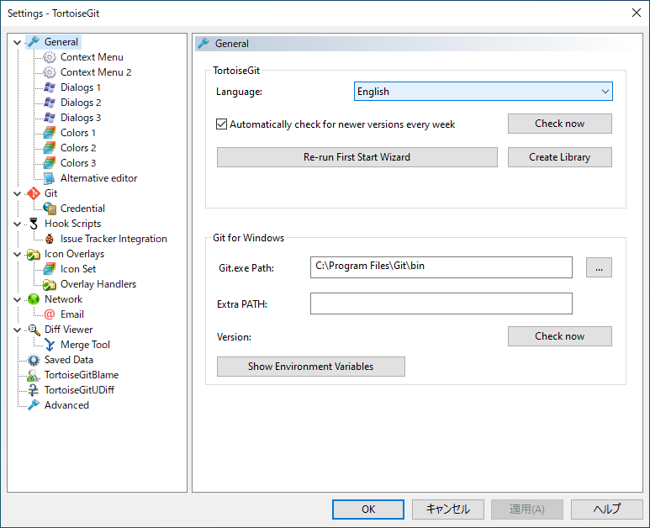
Task: Go to Colors 1 settings page
Action: [x=78, y=133]
